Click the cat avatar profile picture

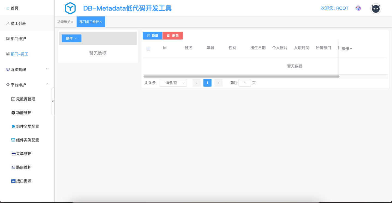tap(376, 9)
